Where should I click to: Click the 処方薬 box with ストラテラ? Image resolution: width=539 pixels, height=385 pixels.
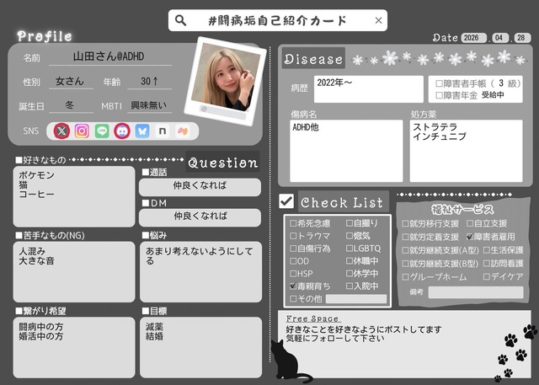click(466, 151)
